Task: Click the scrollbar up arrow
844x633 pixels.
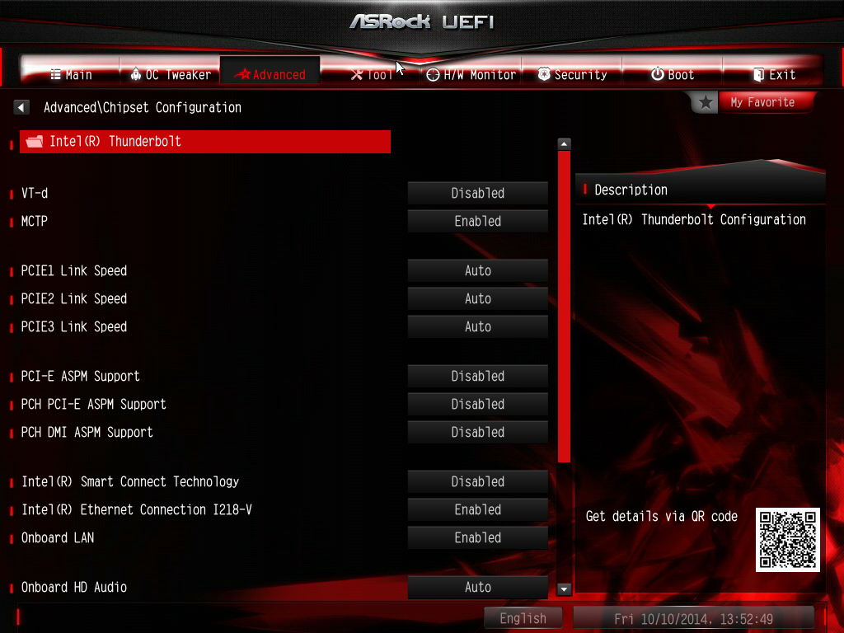Action: click(x=564, y=143)
